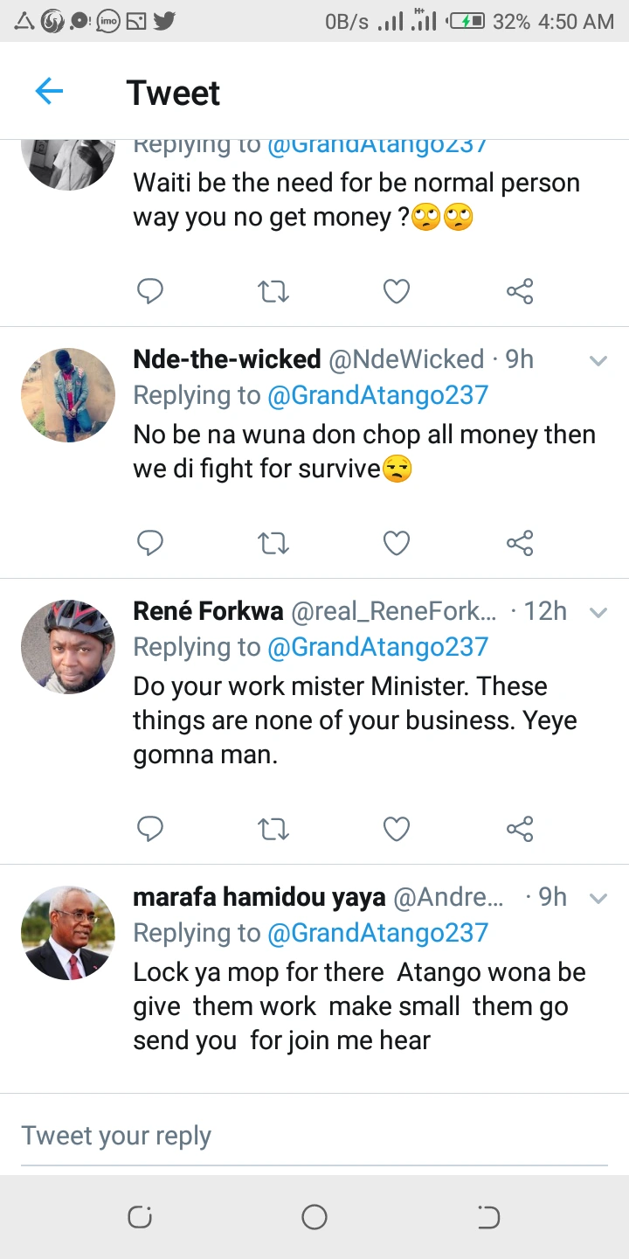This screenshot has width=629, height=1259.
Task: Open the dropdown on marafa hamidou yaya's tweet
Action: pyautogui.click(x=598, y=898)
